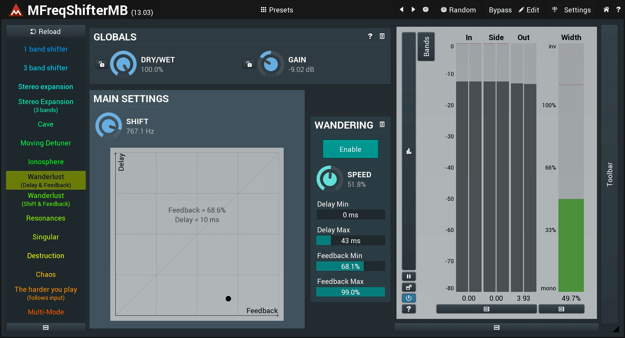
Task: Select the Ionosphere preset
Action: 46,162
